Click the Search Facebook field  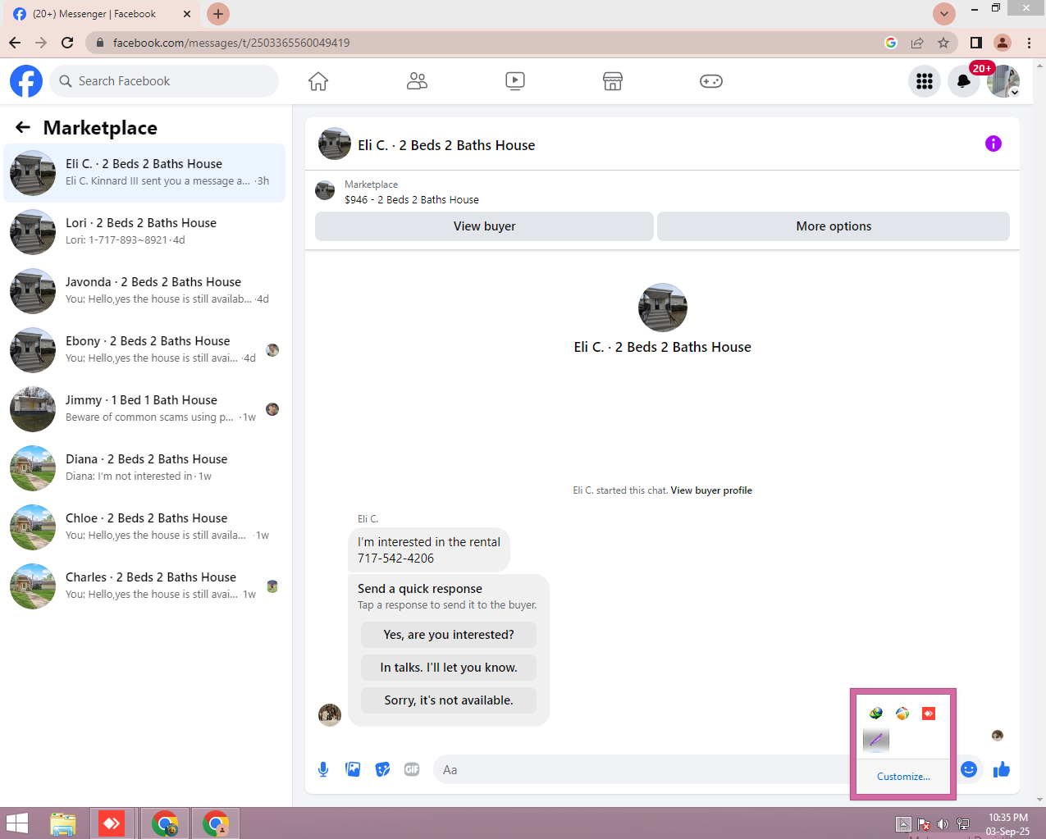pos(164,81)
